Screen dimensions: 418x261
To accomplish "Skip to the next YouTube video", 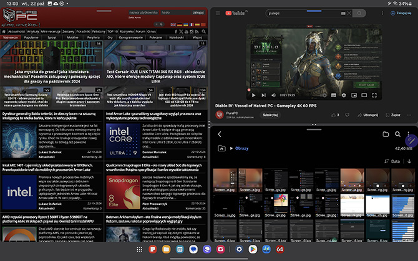I will click(x=264, y=95).
